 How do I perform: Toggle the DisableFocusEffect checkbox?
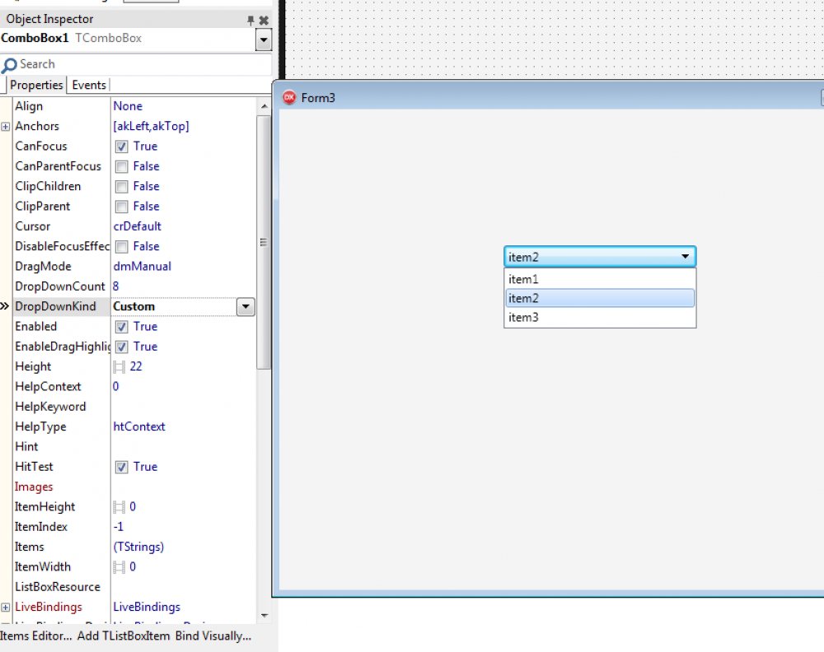[121, 247]
